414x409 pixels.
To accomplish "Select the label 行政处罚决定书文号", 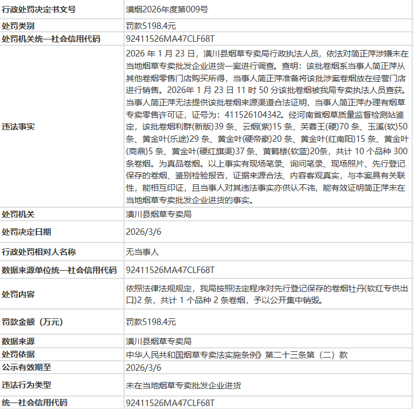I will coord(39,9).
